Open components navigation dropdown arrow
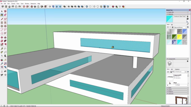Viewport: 191px width, 107px height. coord(173,72)
